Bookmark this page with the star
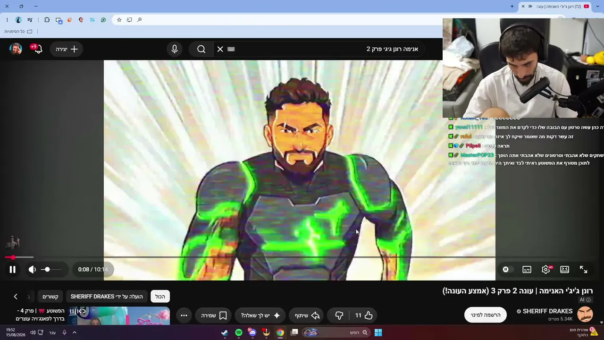Screen dimensions: 604x340 (x=119, y=20)
